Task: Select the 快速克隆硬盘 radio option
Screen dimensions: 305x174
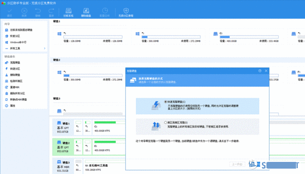Action: pos(166,102)
